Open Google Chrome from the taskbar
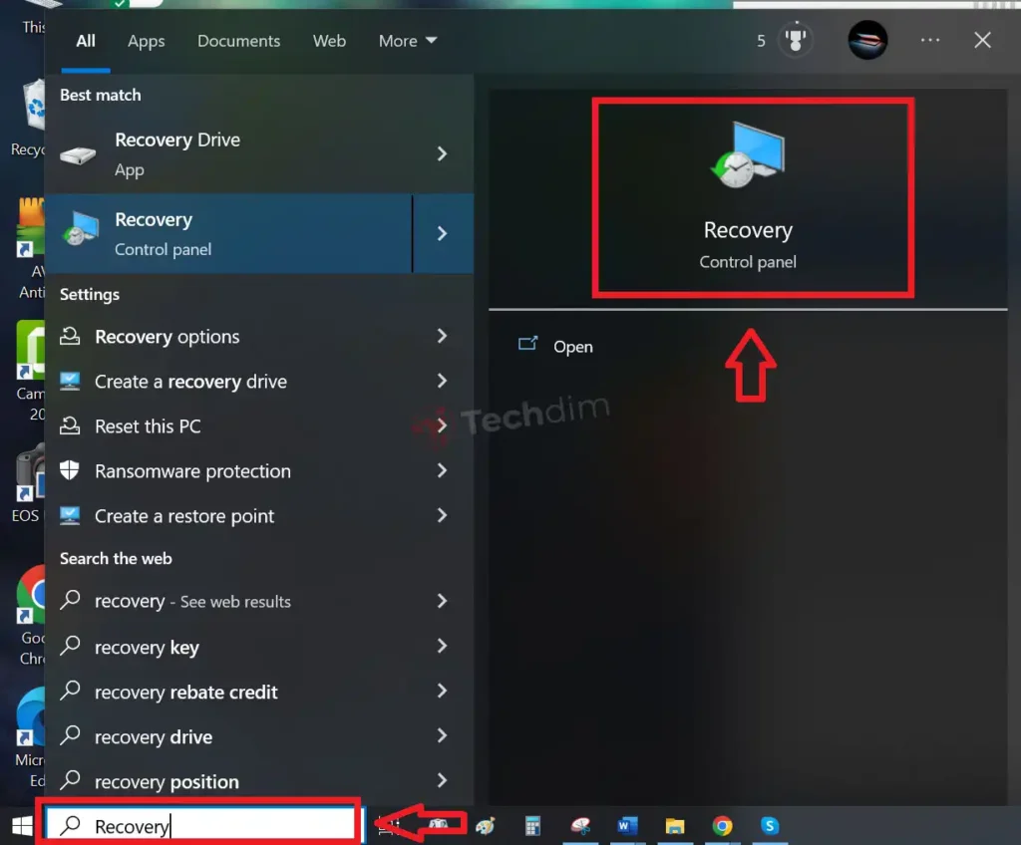Screen dimensions: 1021x845 click(x=722, y=825)
